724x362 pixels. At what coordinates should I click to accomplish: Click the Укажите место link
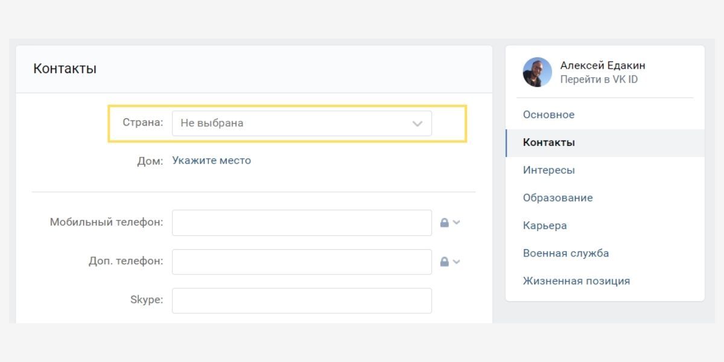tap(211, 160)
